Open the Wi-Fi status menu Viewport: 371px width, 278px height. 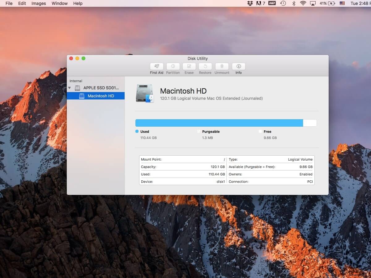pos(303,3)
